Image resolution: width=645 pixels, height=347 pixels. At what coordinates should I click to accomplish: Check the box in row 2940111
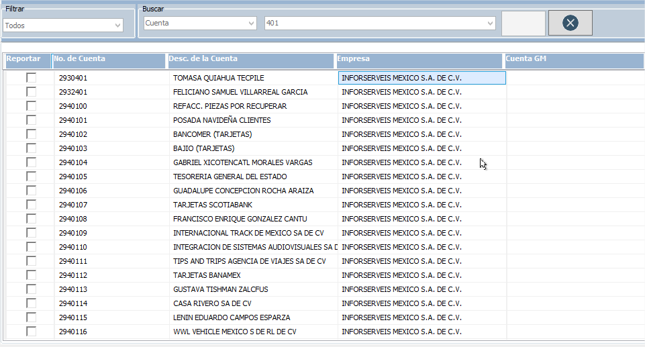pyautogui.click(x=31, y=260)
